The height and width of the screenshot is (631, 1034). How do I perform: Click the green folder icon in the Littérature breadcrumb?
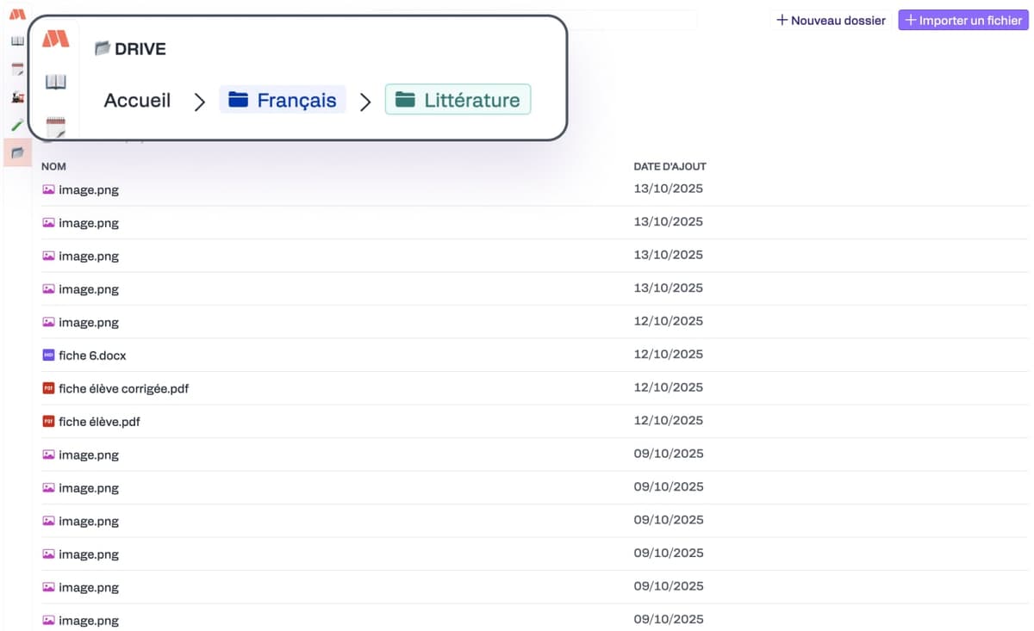click(x=405, y=100)
